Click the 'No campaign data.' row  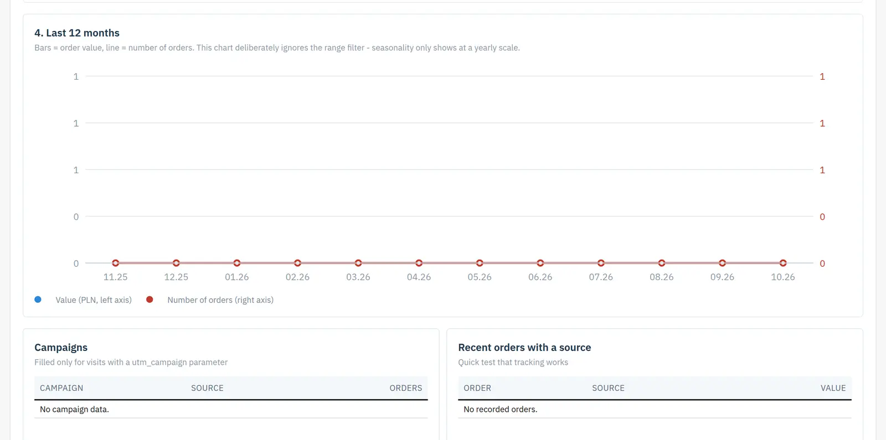coord(231,409)
